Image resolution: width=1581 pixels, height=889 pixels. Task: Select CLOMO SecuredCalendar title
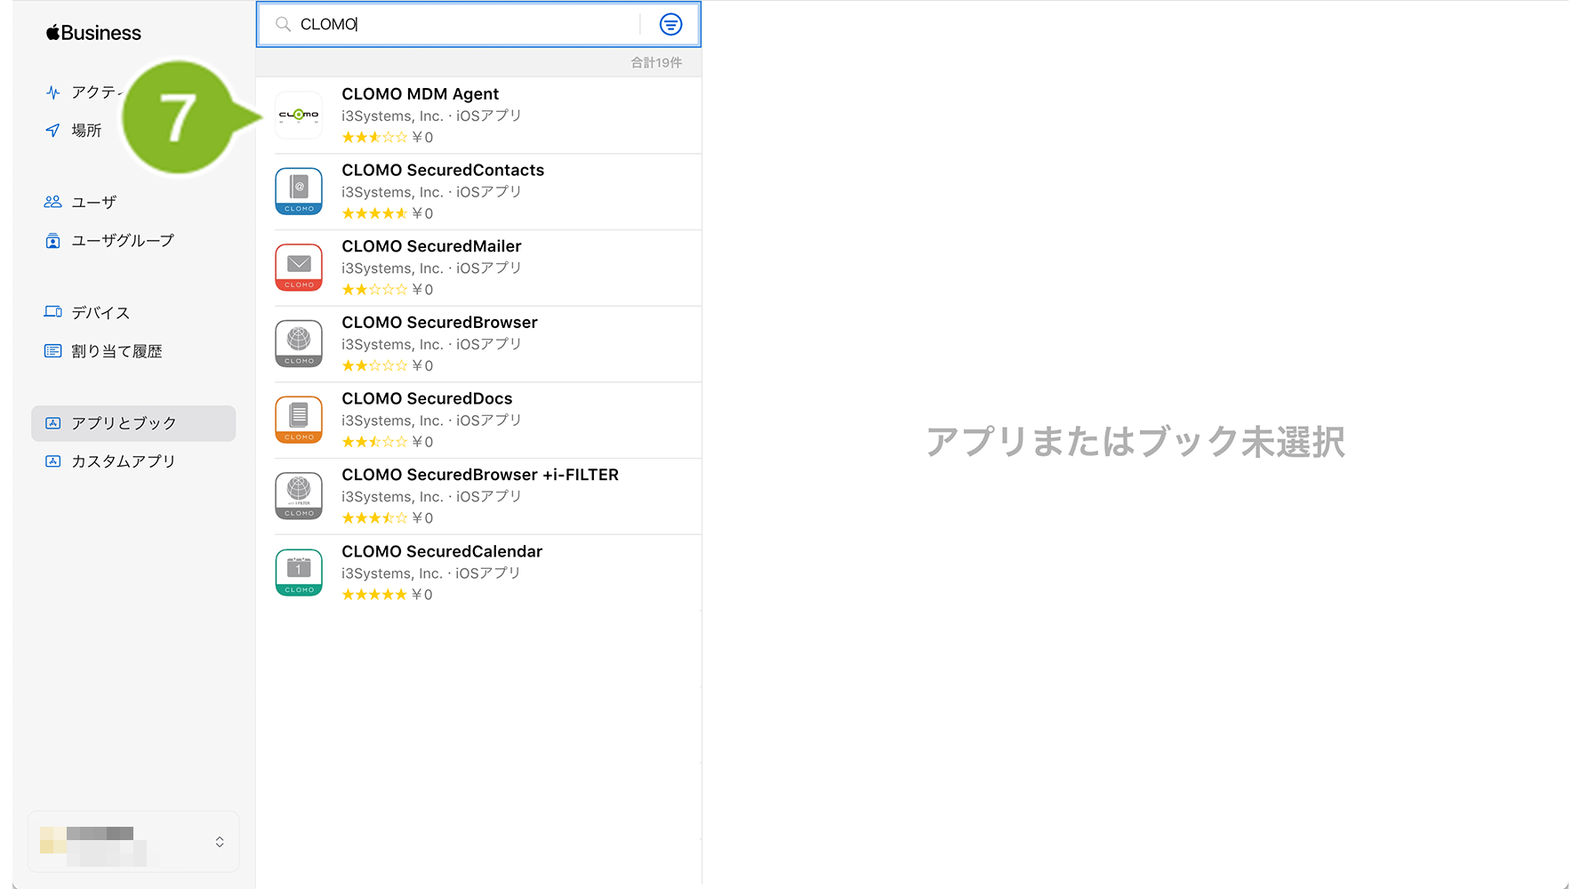tap(442, 551)
